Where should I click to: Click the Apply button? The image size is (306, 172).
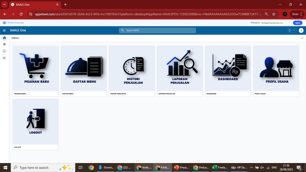[297, 23]
